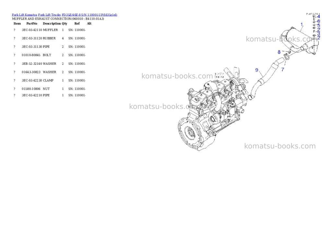The image size is (332, 235).
Task: Open the FD35Z/40Z-8 S/N 110001-UP link
Action: (89, 15)
